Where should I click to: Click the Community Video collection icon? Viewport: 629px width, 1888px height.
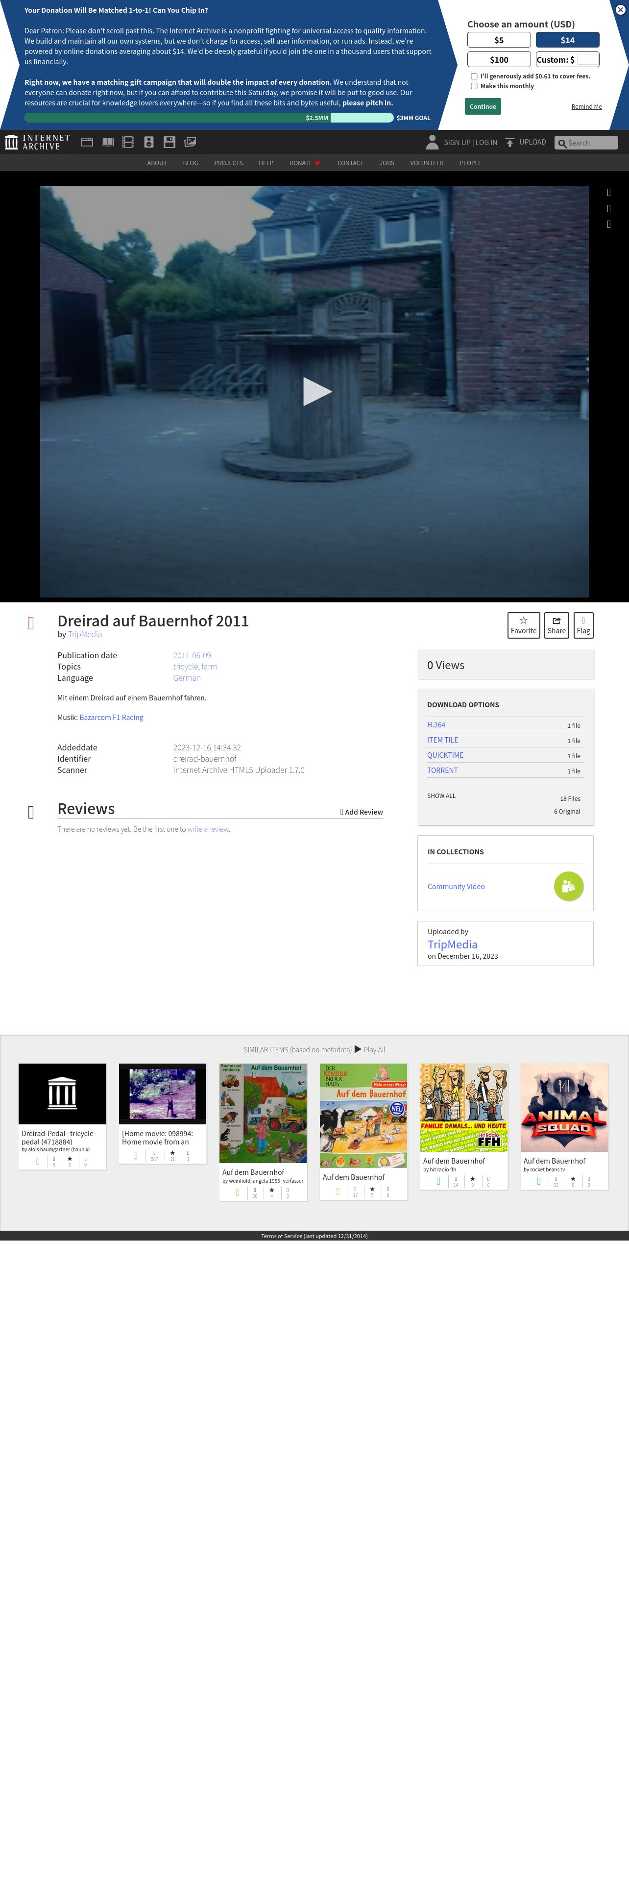point(569,886)
